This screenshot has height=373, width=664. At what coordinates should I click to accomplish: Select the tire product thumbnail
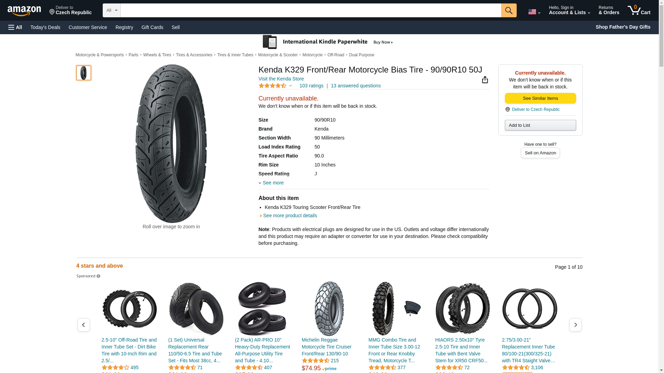(x=84, y=73)
